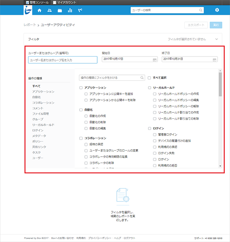230x242 pixels.
Task: Select コラボレーション in 操作の種類 list
Action: pyautogui.click(x=43, y=102)
